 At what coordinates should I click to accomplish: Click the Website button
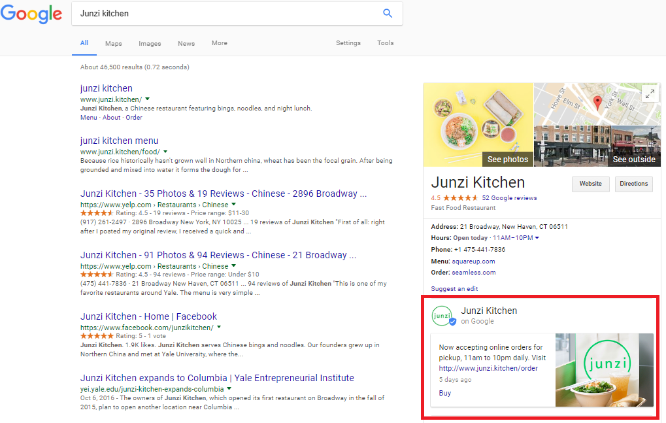coord(590,184)
